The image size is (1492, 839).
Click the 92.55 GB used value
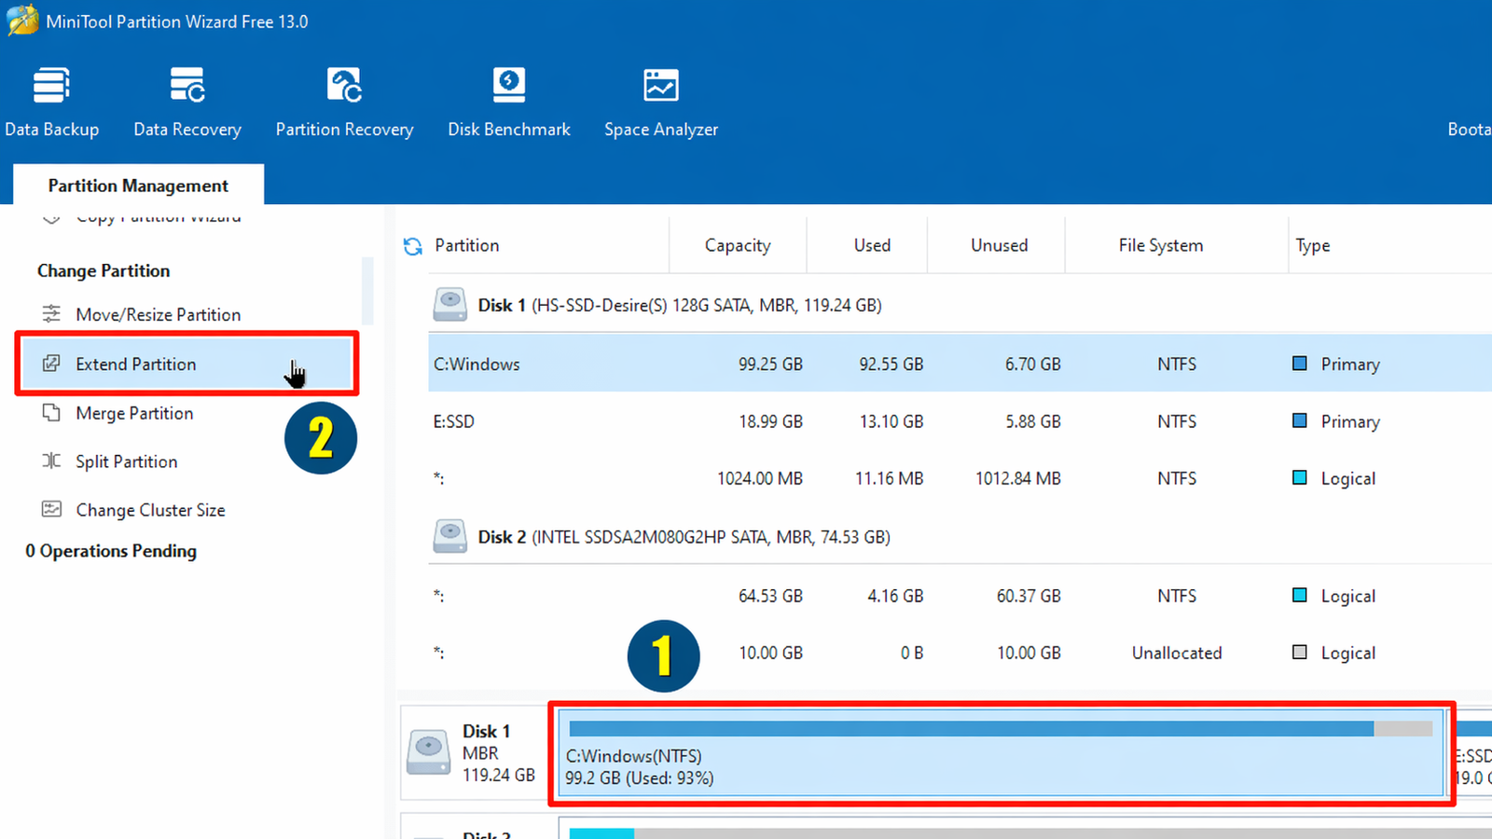891,364
